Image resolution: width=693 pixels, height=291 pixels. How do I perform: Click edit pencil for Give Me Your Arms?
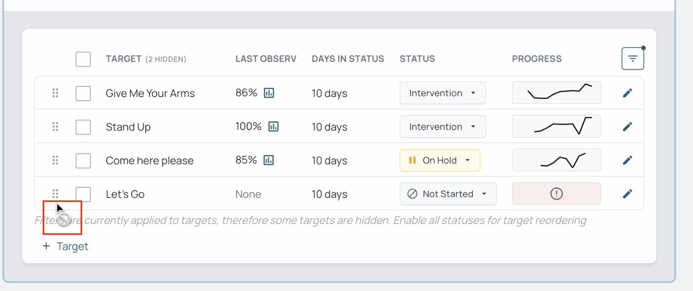coord(627,93)
